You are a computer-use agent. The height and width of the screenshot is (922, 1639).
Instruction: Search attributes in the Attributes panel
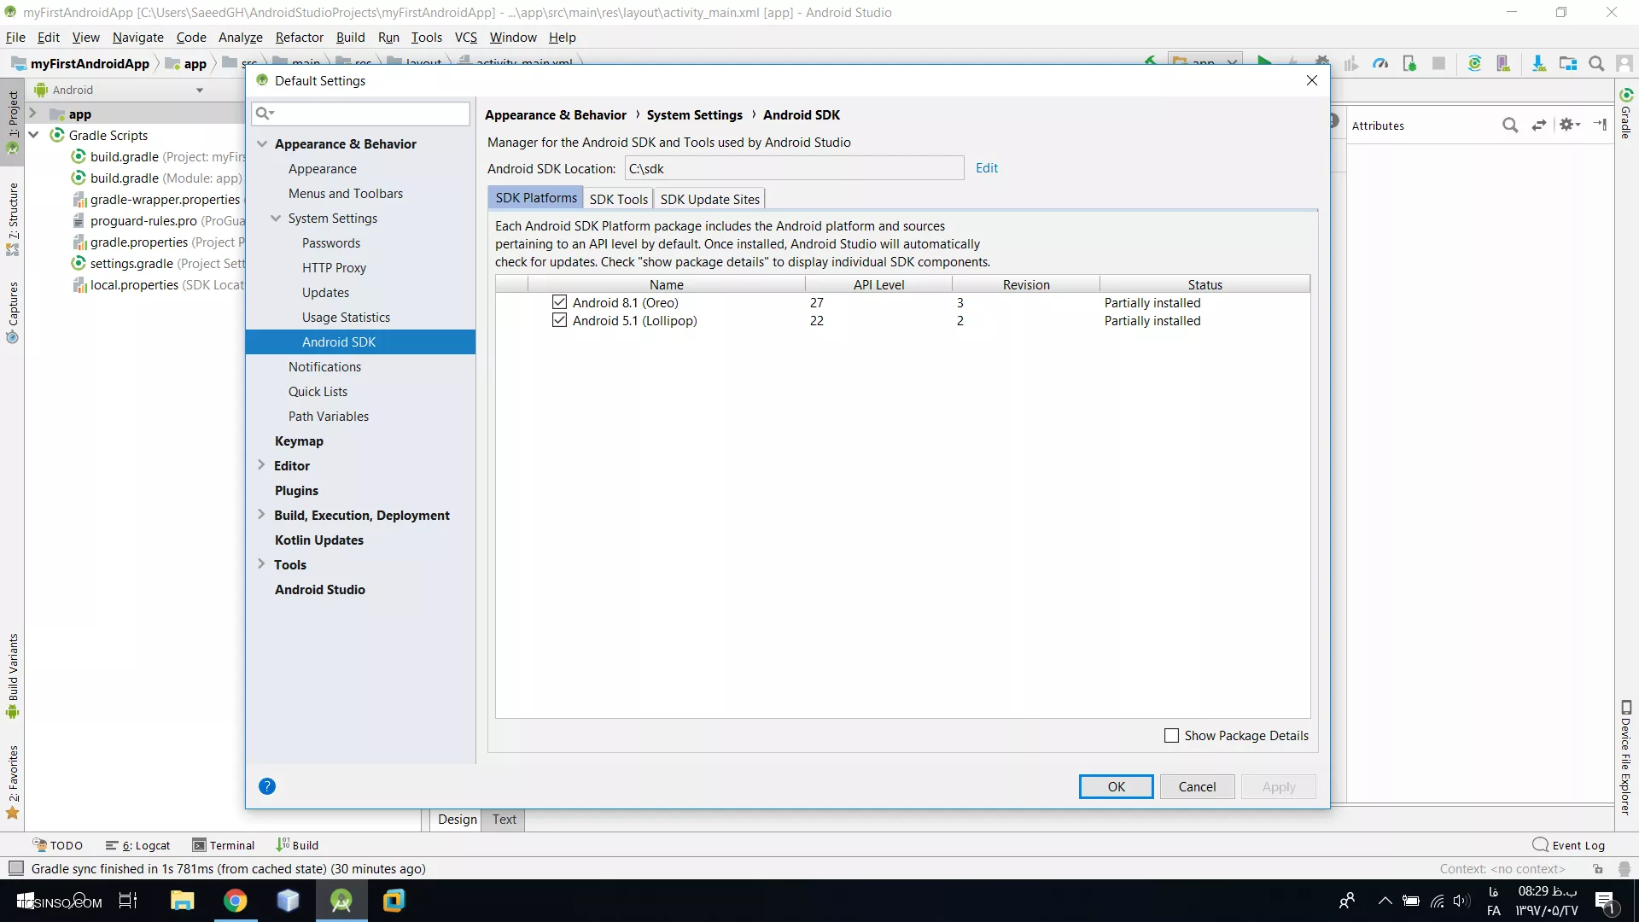tap(1510, 125)
